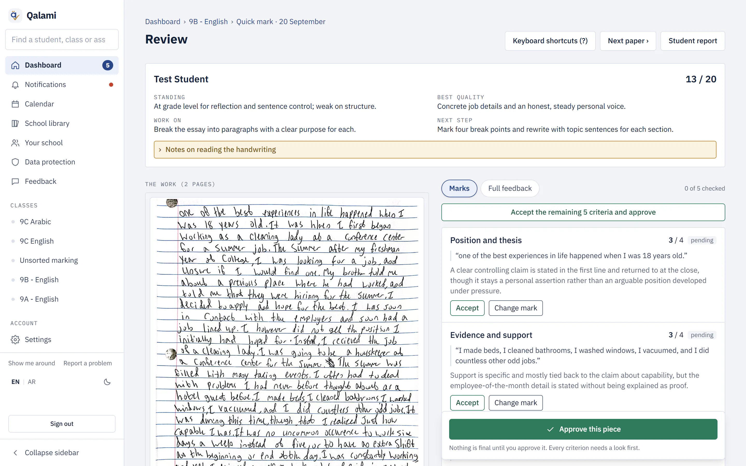The image size is (746, 466).
Task: Open the 9B - English sidebar class
Action: click(39, 280)
